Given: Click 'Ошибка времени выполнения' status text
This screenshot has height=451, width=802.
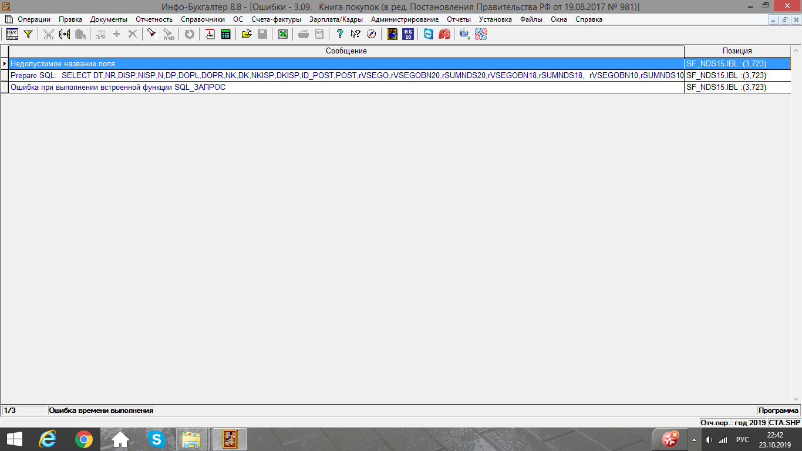Looking at the screenshot, I should point(101,410).
